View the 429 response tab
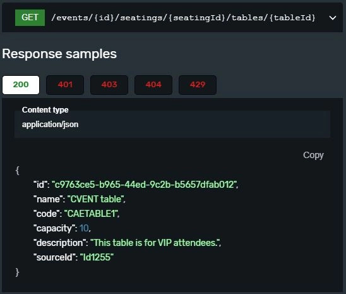This screenshot has height=294, width=346. tap(198, 85)
